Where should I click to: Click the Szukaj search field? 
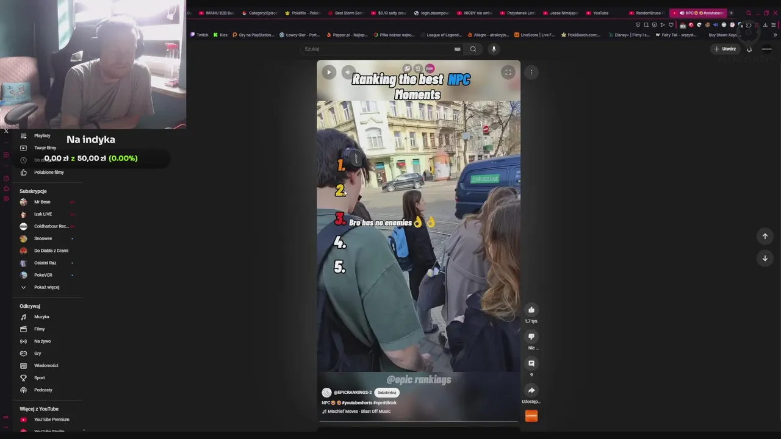point(378,49)
